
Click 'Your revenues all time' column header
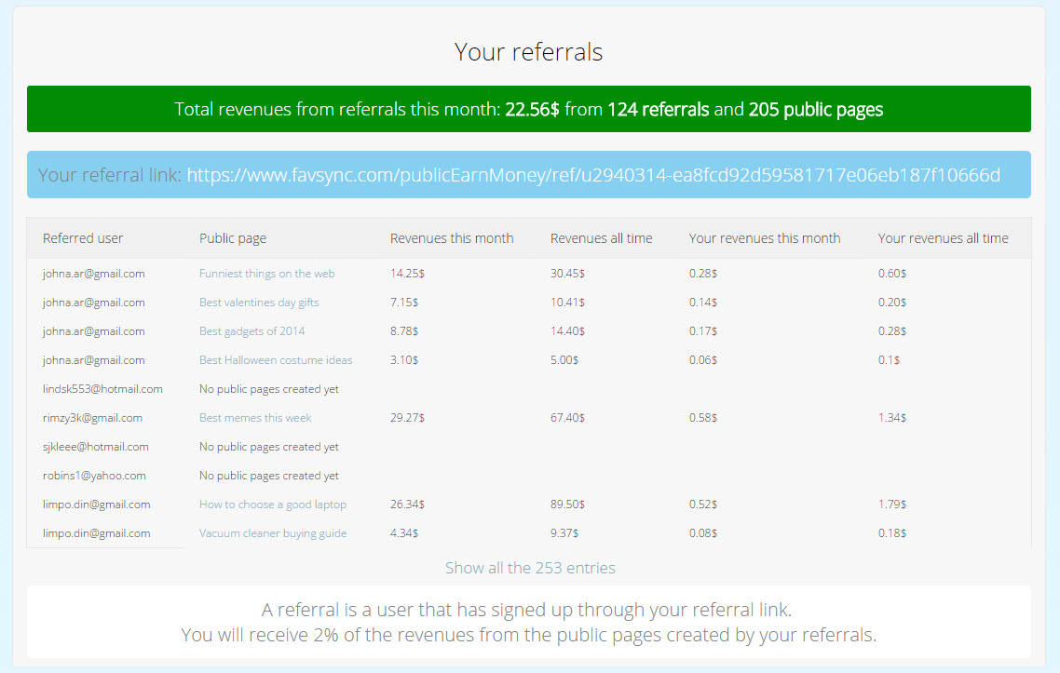[943, 238]
